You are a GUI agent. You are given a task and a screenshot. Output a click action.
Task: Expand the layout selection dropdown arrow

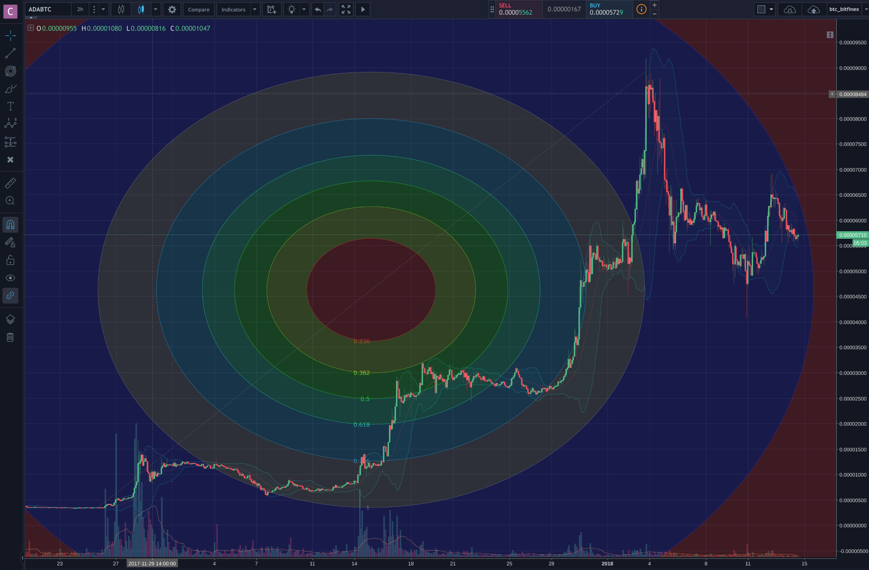[x=771, y=9]
